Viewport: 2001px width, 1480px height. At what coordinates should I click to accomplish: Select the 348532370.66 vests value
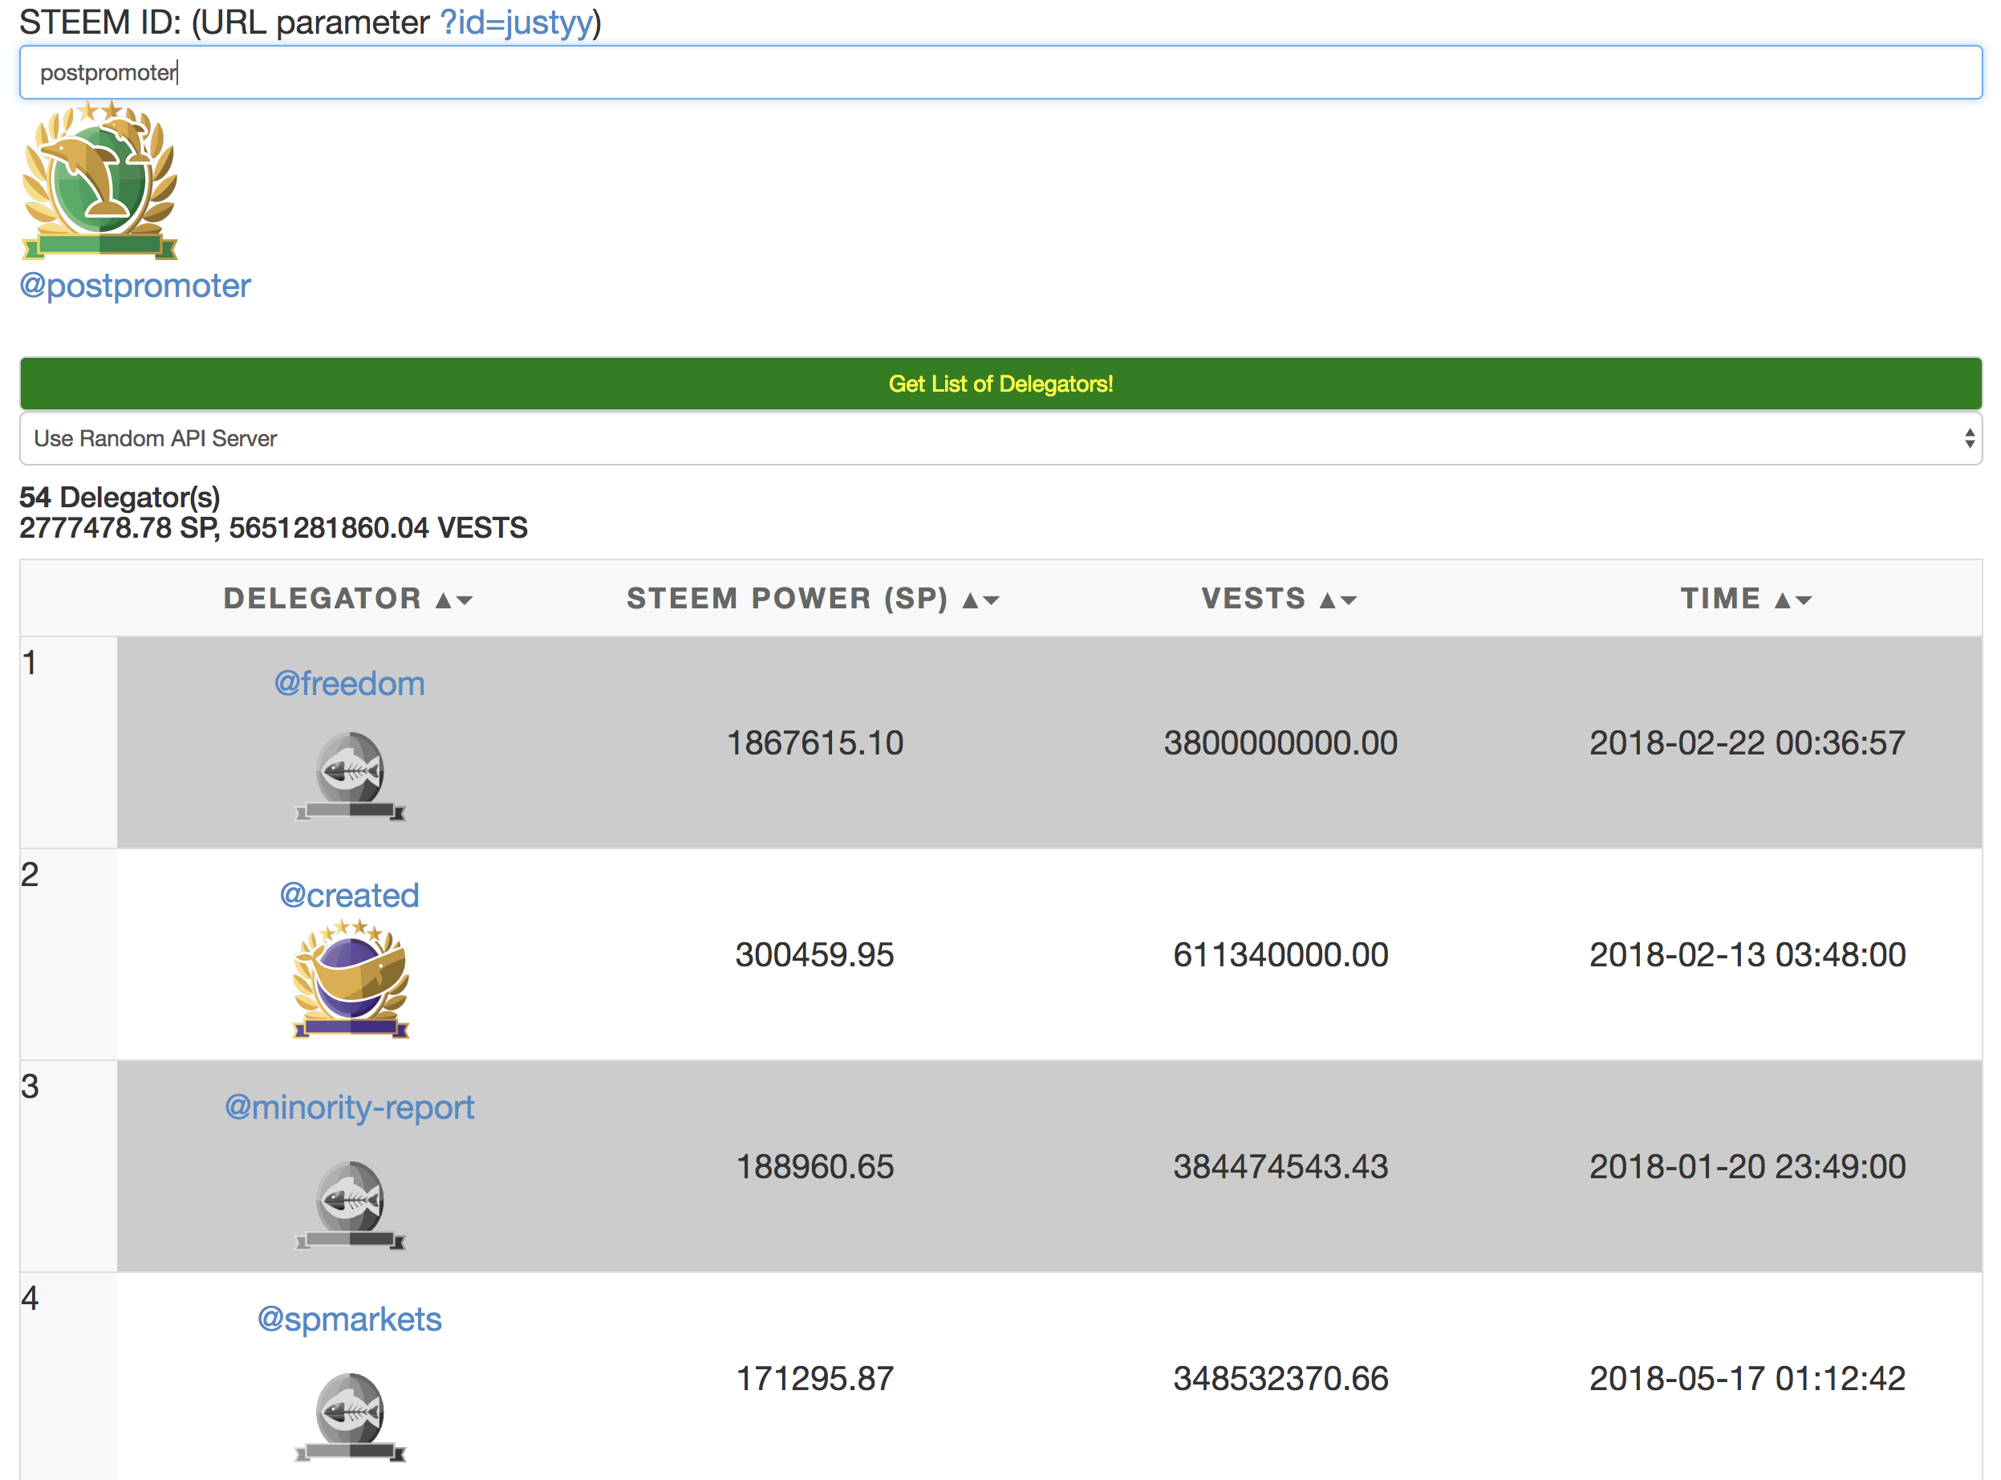click(1281, 1379)
